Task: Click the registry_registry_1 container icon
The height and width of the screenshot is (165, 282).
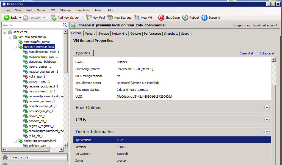Action: (26, 126)
